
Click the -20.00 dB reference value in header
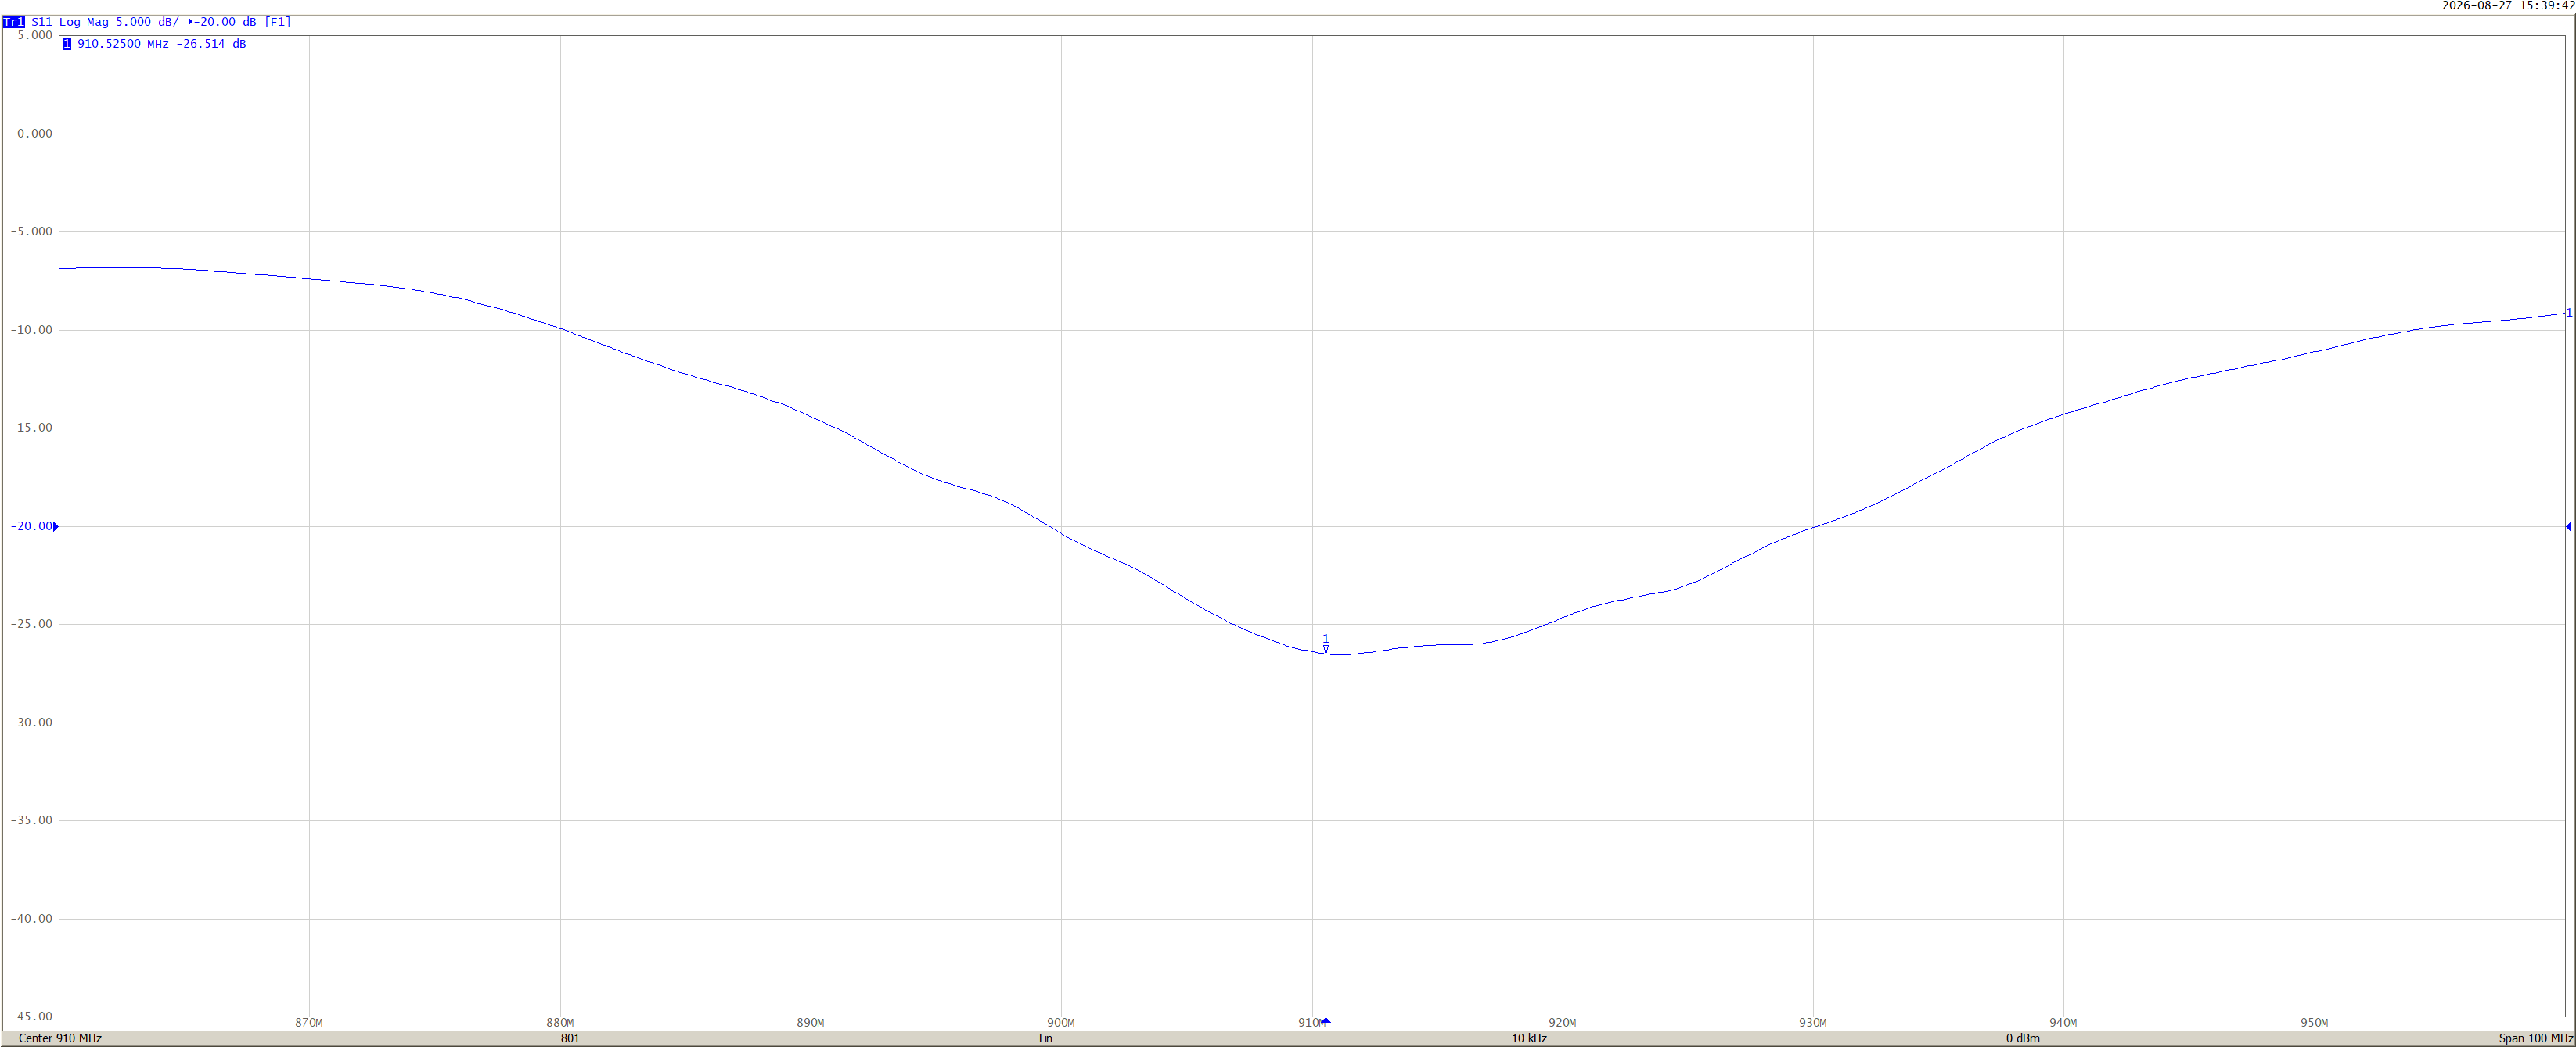tap(225, 22)
